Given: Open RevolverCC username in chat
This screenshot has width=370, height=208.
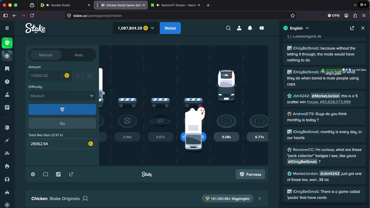Looking at the screenshot, I should coord(303,150).
